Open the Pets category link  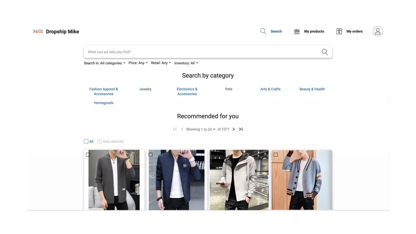[229, 89]
